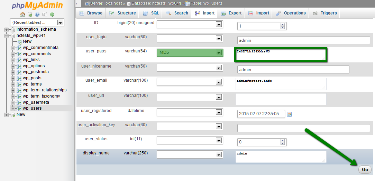Go to phpMyAdmin Home icon
The image size is (375, 181).
[x=22, y=14]
